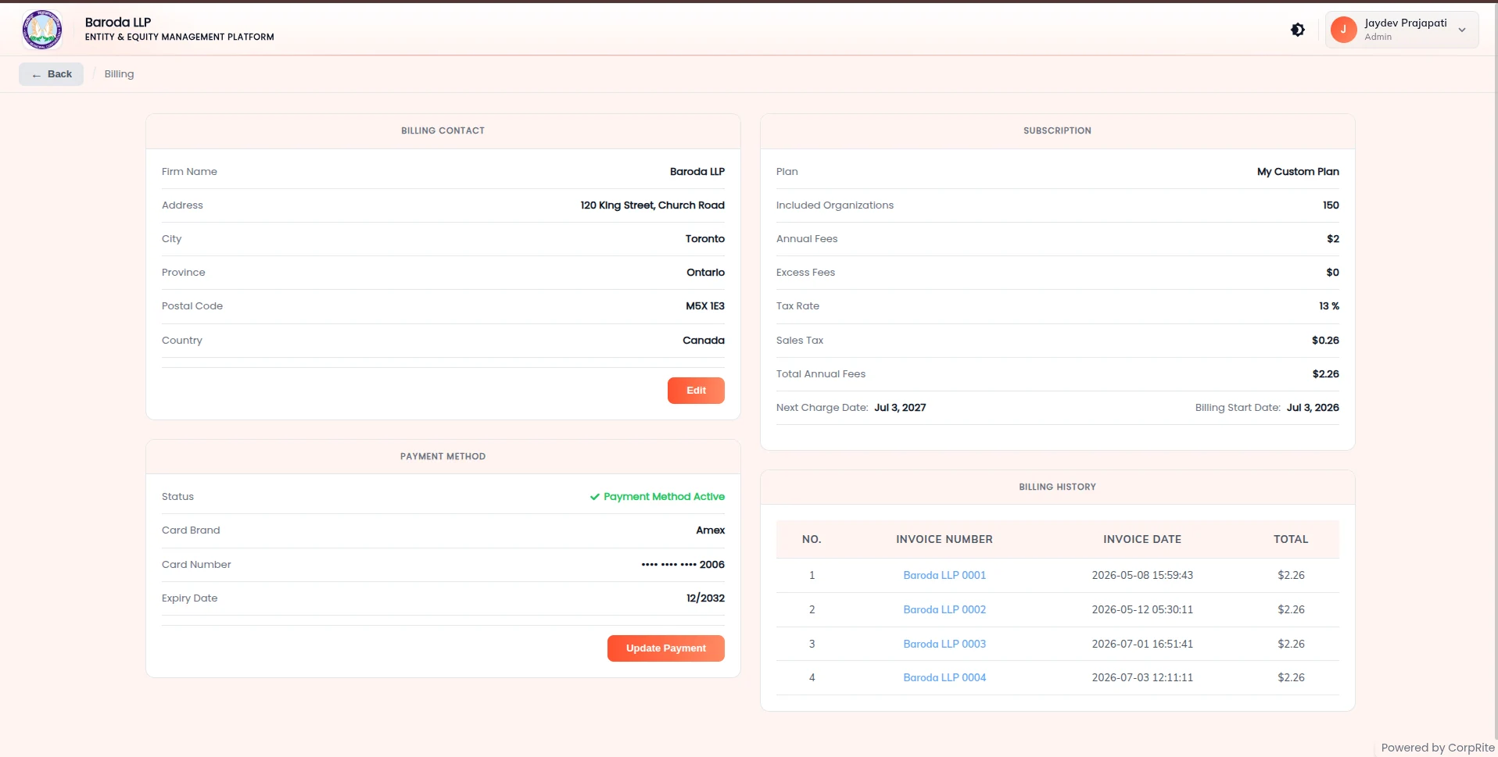
Task: Click the Payment Method Active status
Action: point(657,497)
